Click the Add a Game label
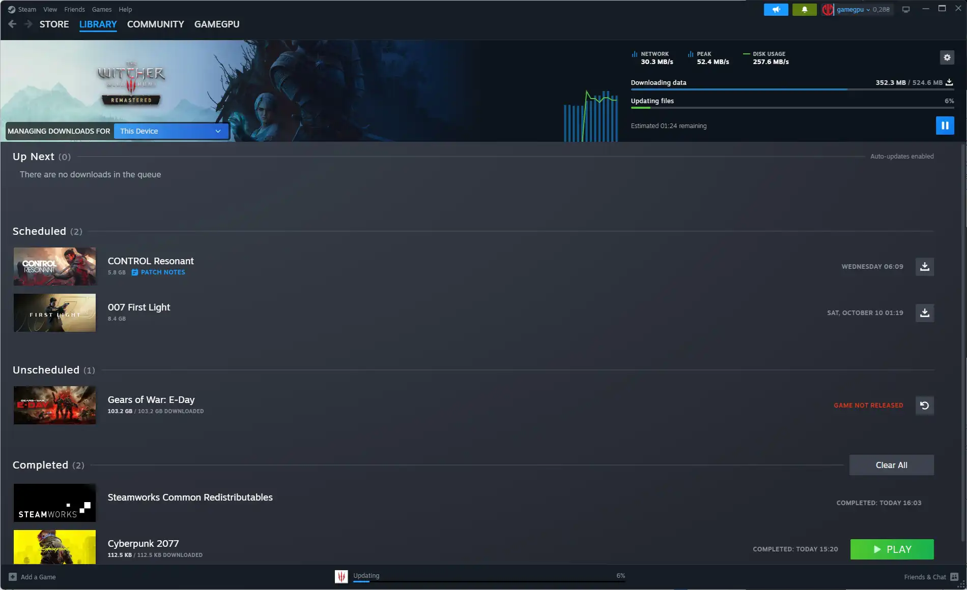Image resolution: width=967 pixels, height=590 pixels. [x=38, y=577]
